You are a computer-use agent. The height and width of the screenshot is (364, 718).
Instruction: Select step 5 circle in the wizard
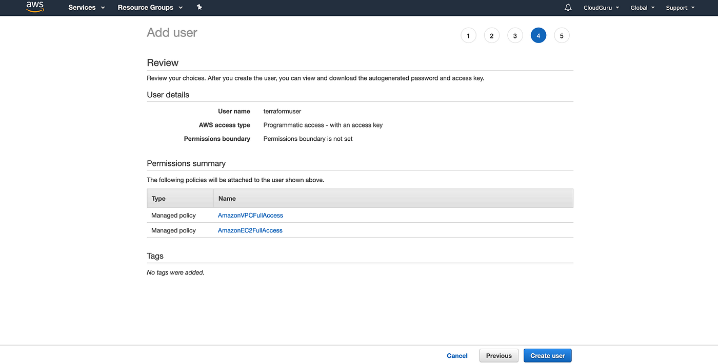click(562, 35)
